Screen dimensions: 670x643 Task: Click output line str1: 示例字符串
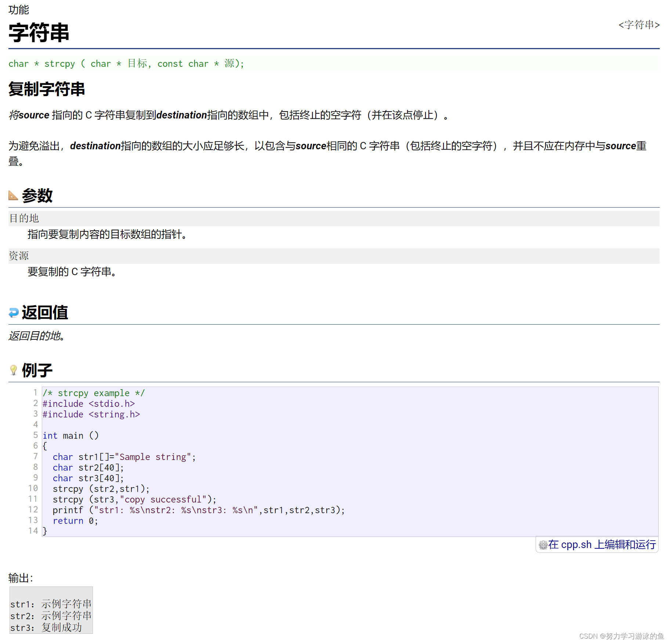(51, 604)
